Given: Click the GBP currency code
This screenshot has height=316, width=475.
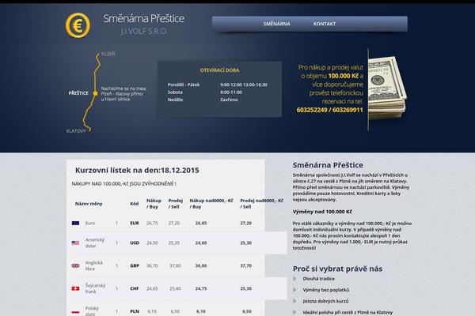Looking at the screenshot, I should 135,265.
